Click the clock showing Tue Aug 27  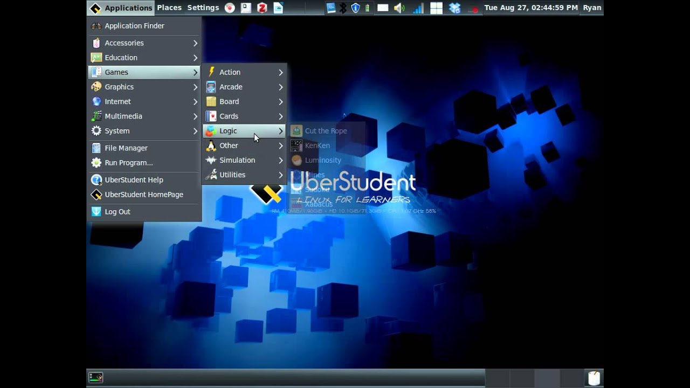(531, 8)
